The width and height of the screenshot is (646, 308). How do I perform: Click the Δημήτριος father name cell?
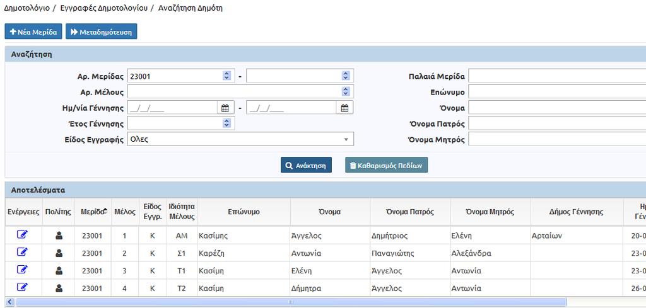point(410,236)
